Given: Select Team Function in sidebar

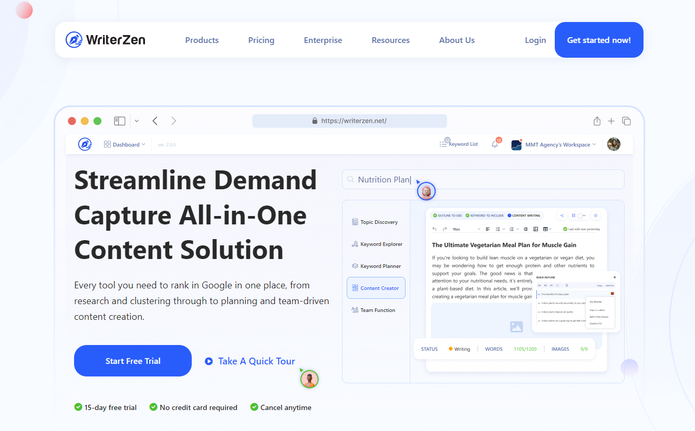Looking at the screenshot, I should coord(374,310).
